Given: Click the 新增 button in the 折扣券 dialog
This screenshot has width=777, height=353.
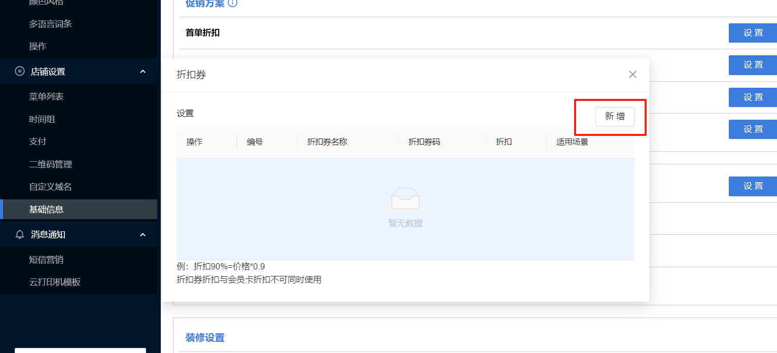Looking at the screenshot, I should 615,116.
